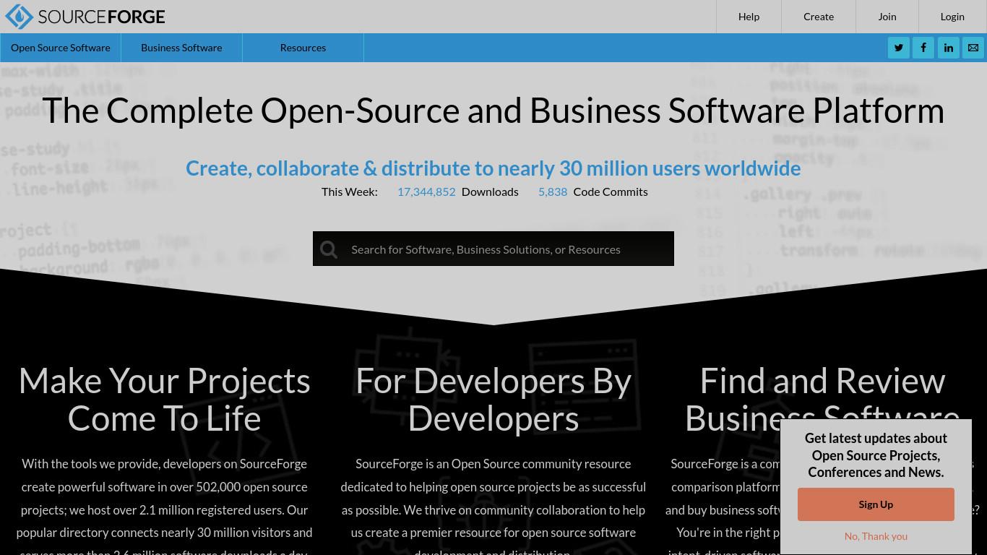Click the Sign Up button in popup
Image resolution: width=987 pixels, height=555 pixels.
(x=876, y=504)
